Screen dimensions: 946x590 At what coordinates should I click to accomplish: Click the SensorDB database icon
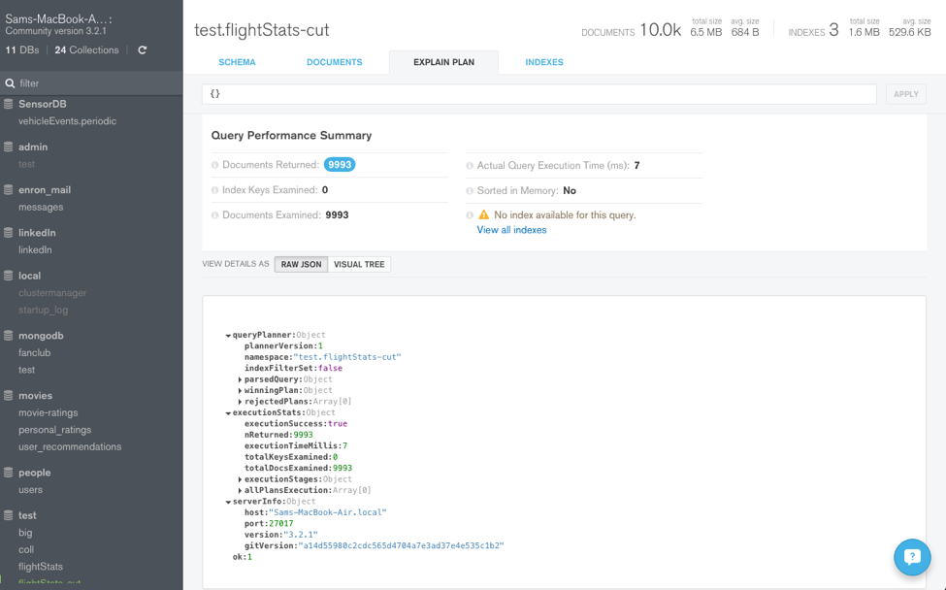pyautogui.click(x=9, y=104)
